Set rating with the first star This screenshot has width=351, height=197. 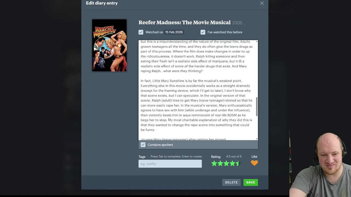[x=214, y=164]
